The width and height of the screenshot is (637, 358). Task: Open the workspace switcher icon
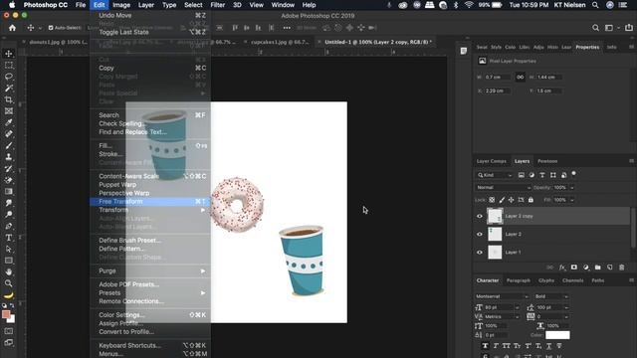click(609, 28)
